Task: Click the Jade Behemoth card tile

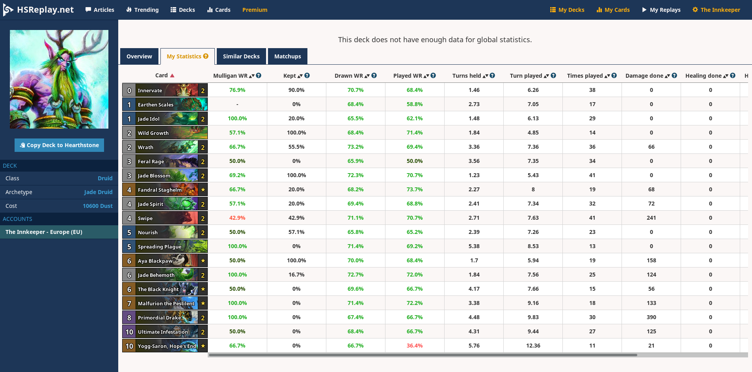Action: point(165,275)
